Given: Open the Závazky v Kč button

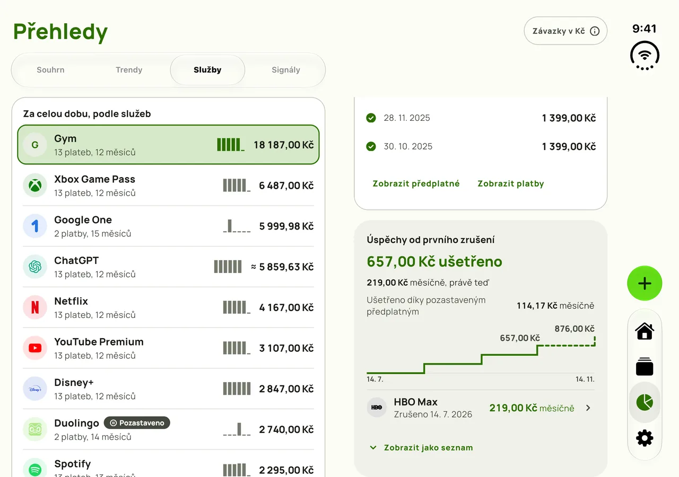Looking at the screenshot, I should 565,31.
